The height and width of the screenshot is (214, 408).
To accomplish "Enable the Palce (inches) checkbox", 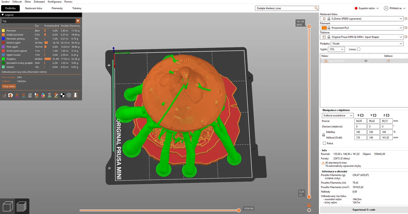I will click(324, 143).
